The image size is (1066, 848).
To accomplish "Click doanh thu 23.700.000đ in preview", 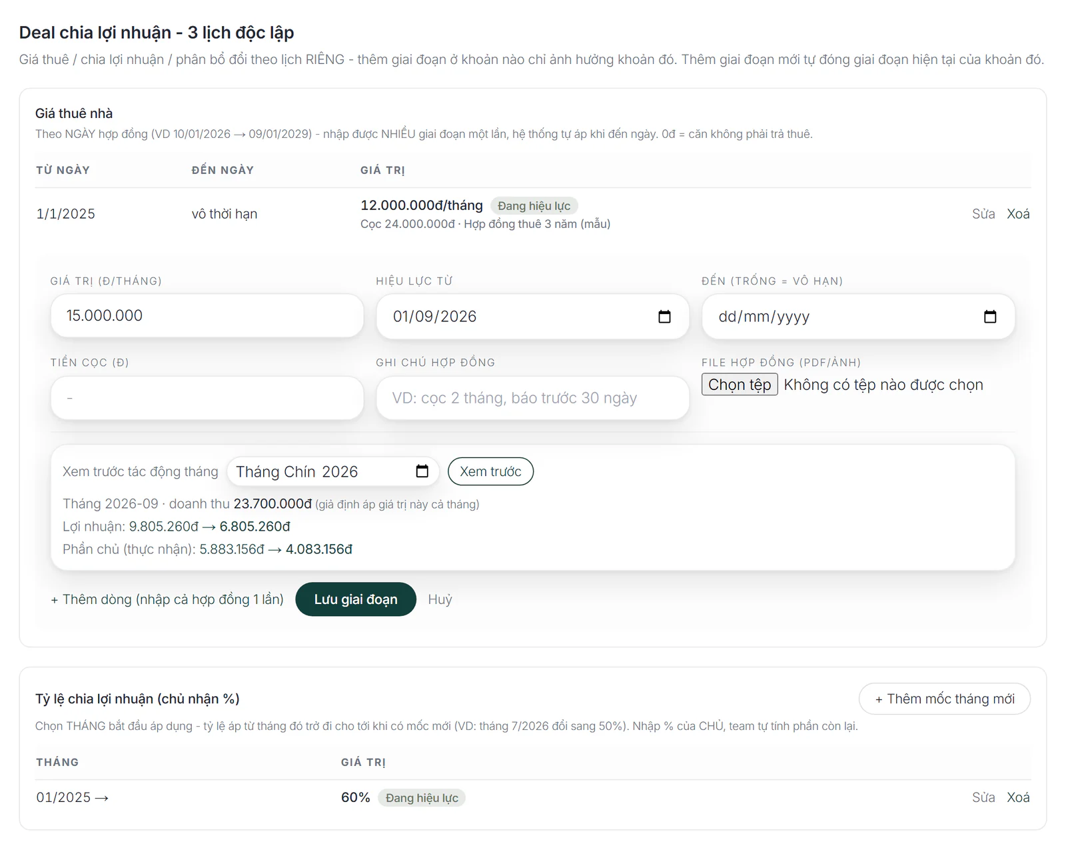I will pyautogui.click(x=241, y=504).
